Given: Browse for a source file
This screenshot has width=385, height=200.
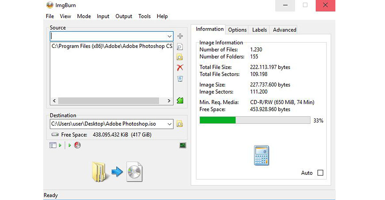Looking at the screenshot, I should point(180,47).
